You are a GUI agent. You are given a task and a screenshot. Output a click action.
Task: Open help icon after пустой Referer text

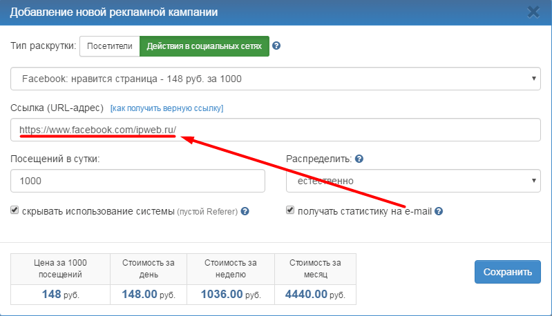click(245, 212)
